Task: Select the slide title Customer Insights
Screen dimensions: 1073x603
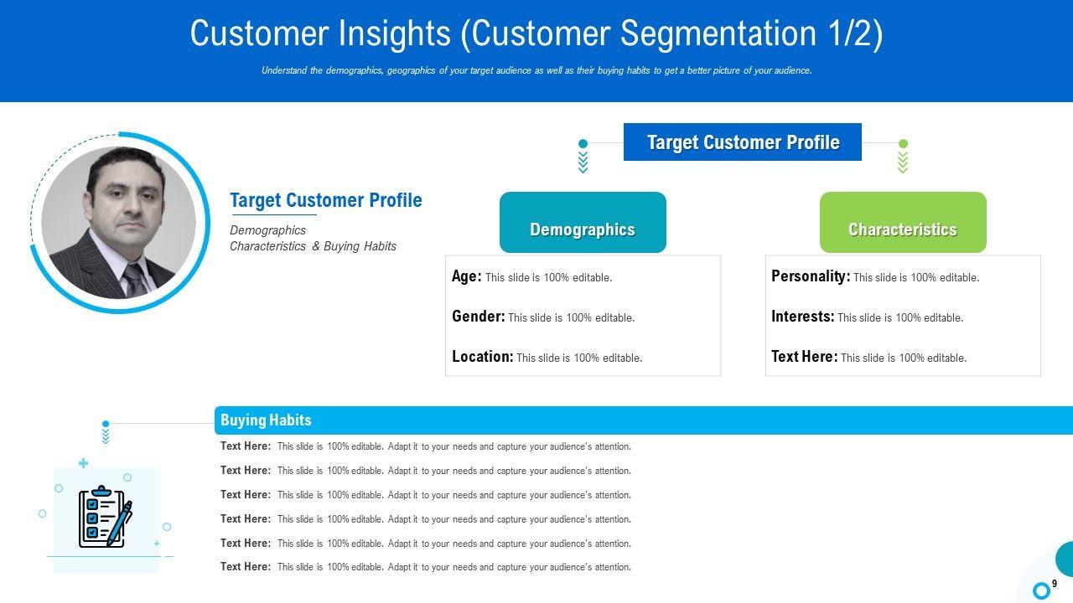Action: [536, 34]
